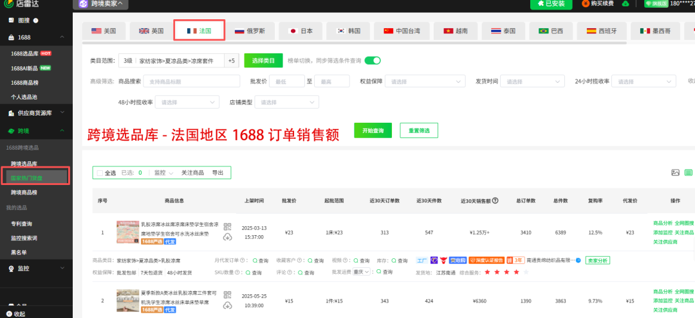Click the 收藏客户 query magnifier

coord(310,261)
